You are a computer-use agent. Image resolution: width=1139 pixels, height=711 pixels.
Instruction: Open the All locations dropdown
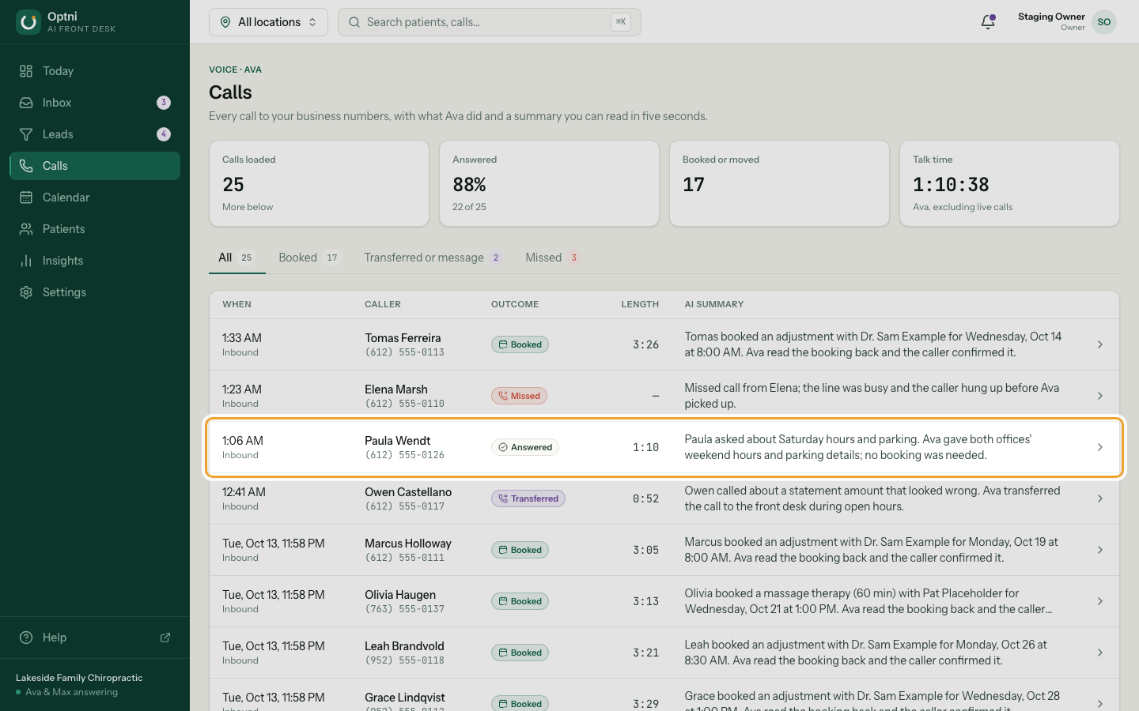point(268,22)
